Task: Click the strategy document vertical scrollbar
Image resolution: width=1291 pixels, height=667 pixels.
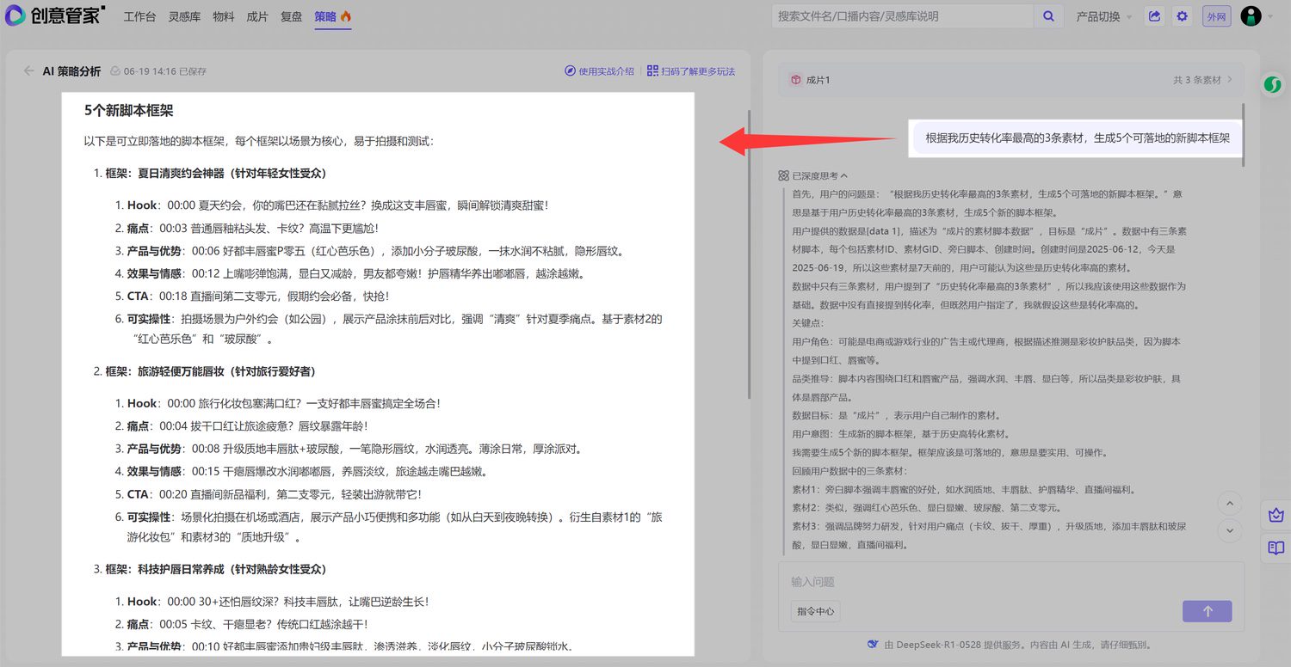Action: 749,254
